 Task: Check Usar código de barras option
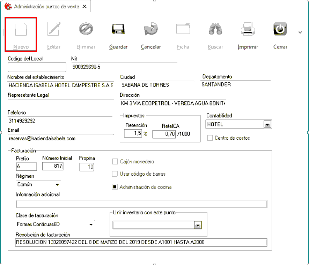click(x=115, y=174)
